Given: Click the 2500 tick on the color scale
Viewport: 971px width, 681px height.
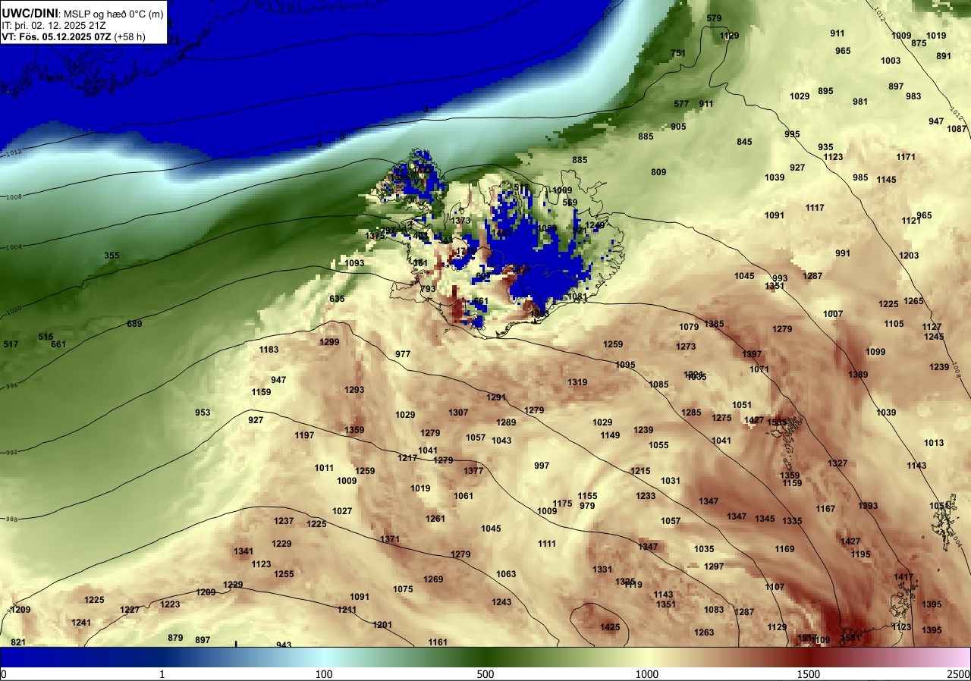Looking at the screenshot, I should (958, 674).
